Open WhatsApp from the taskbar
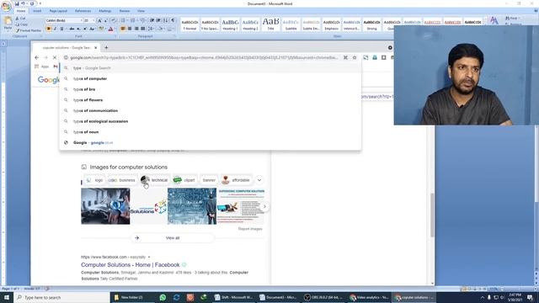 (x=163, y=297)
